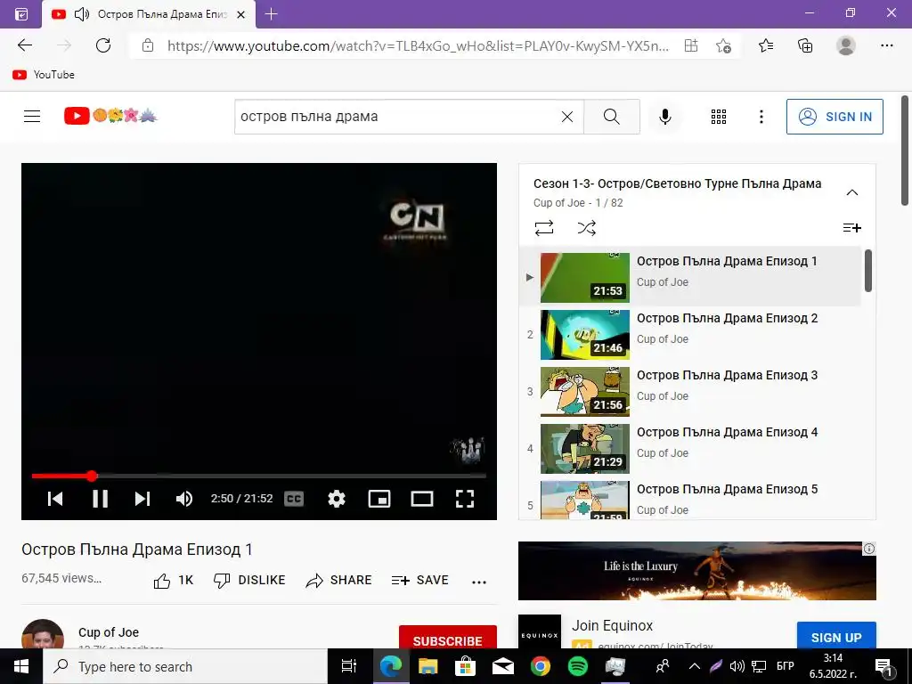Screen dimensions: 912x684
Task: Select Остров Пълна Драма Епизод 1 in playlist
Action: (x=689, y=277)
